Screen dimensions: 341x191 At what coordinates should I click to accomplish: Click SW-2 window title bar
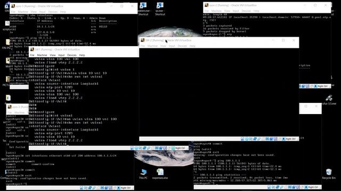219,40
